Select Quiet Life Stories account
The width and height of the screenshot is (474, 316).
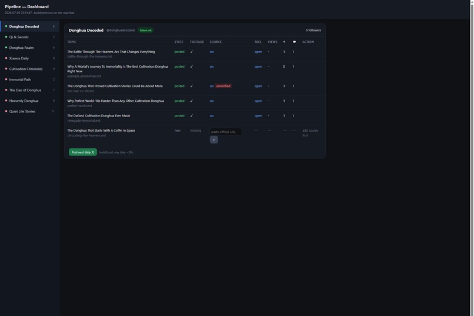(x=29, y=111)
